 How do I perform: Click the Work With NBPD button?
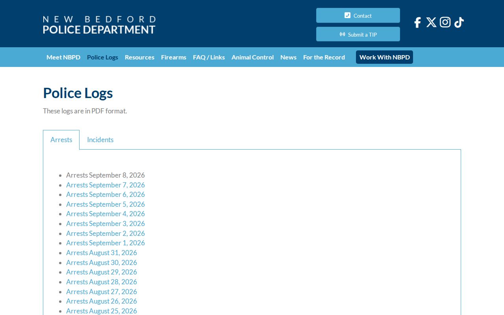pos(384,57)
